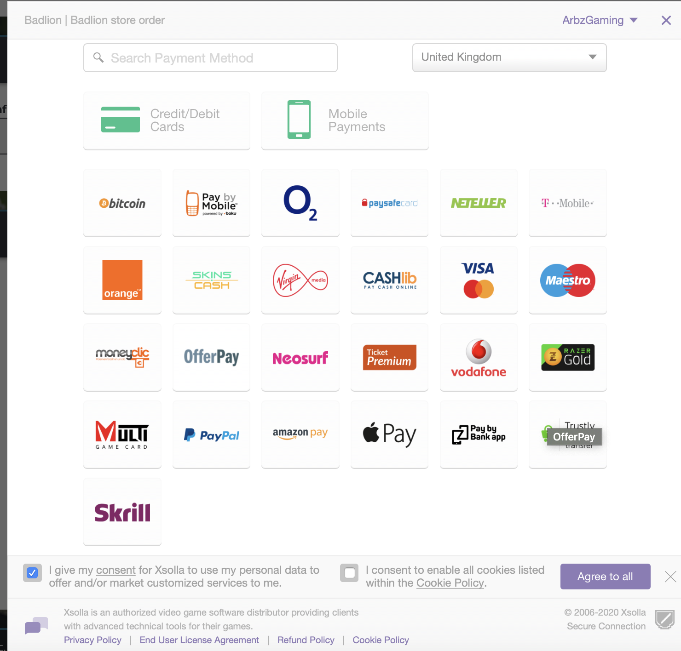Choose Apple Pay
Viewport: 681px width, 651px height.
pos(389,434)
